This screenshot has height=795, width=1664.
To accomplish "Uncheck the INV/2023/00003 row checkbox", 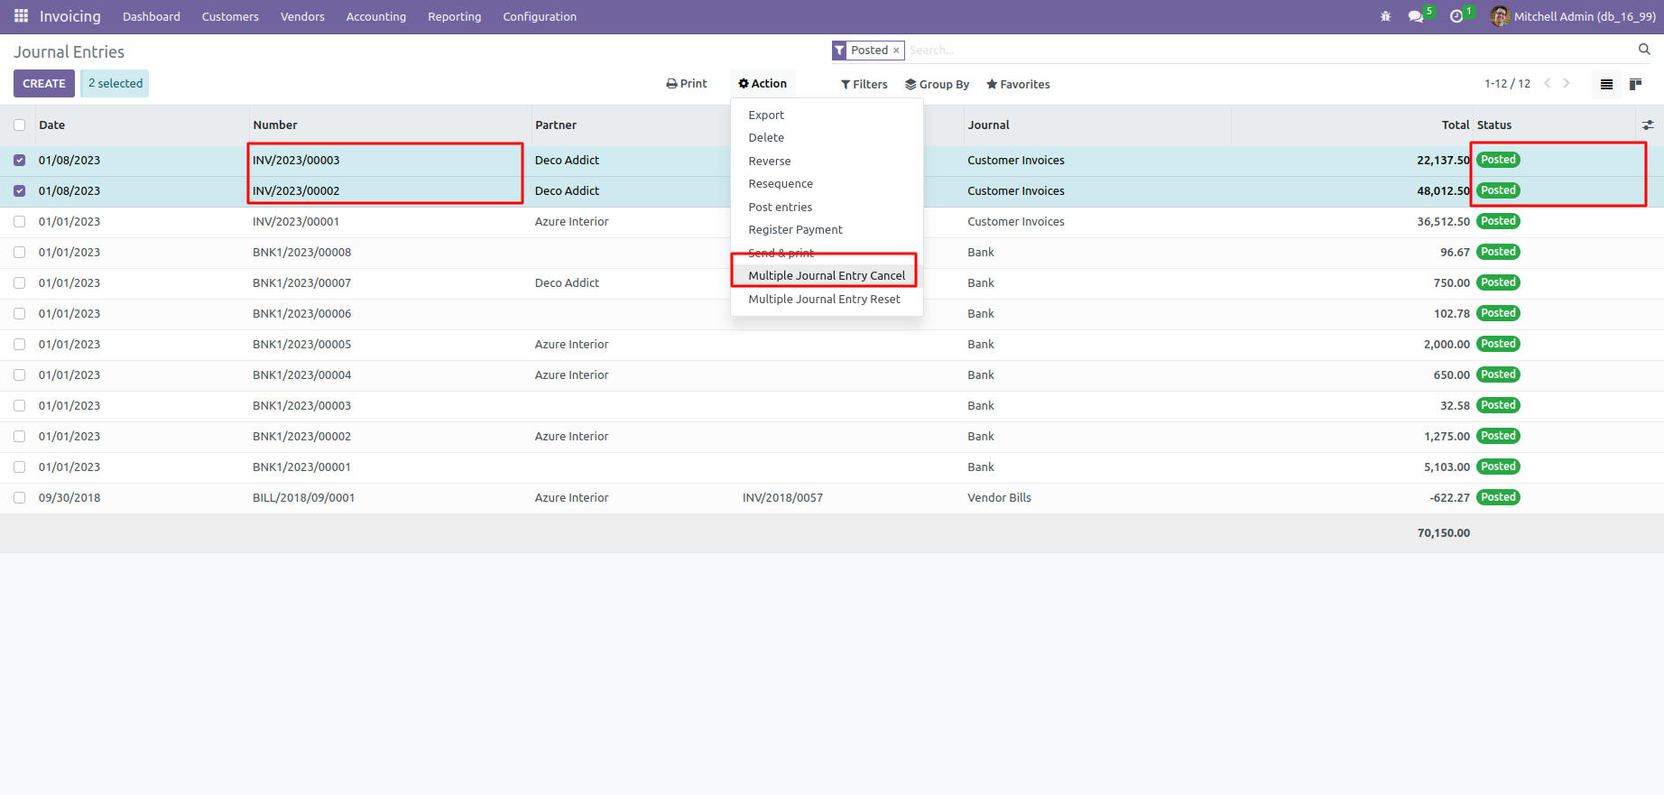I will 20,161.
